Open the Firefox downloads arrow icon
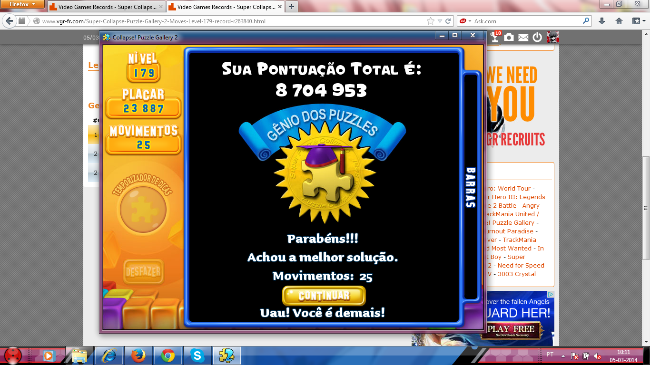The height and width of the screenshot is (365, 650). click(x=602, y=21)
